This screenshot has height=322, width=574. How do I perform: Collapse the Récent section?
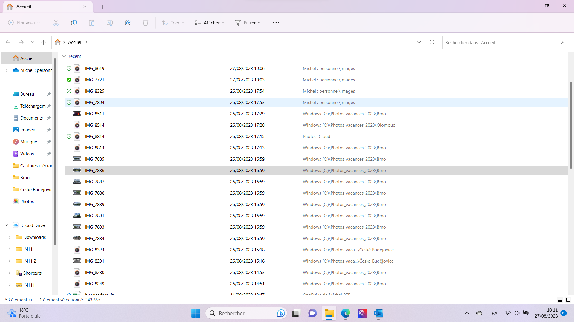point(64,56)
